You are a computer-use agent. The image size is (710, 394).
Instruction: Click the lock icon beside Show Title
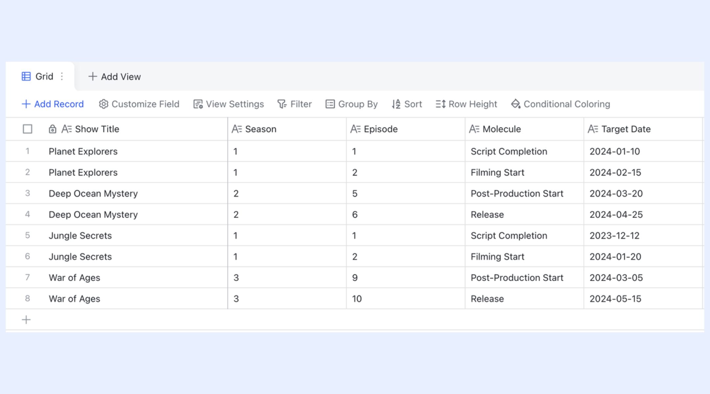pos(53,129)
